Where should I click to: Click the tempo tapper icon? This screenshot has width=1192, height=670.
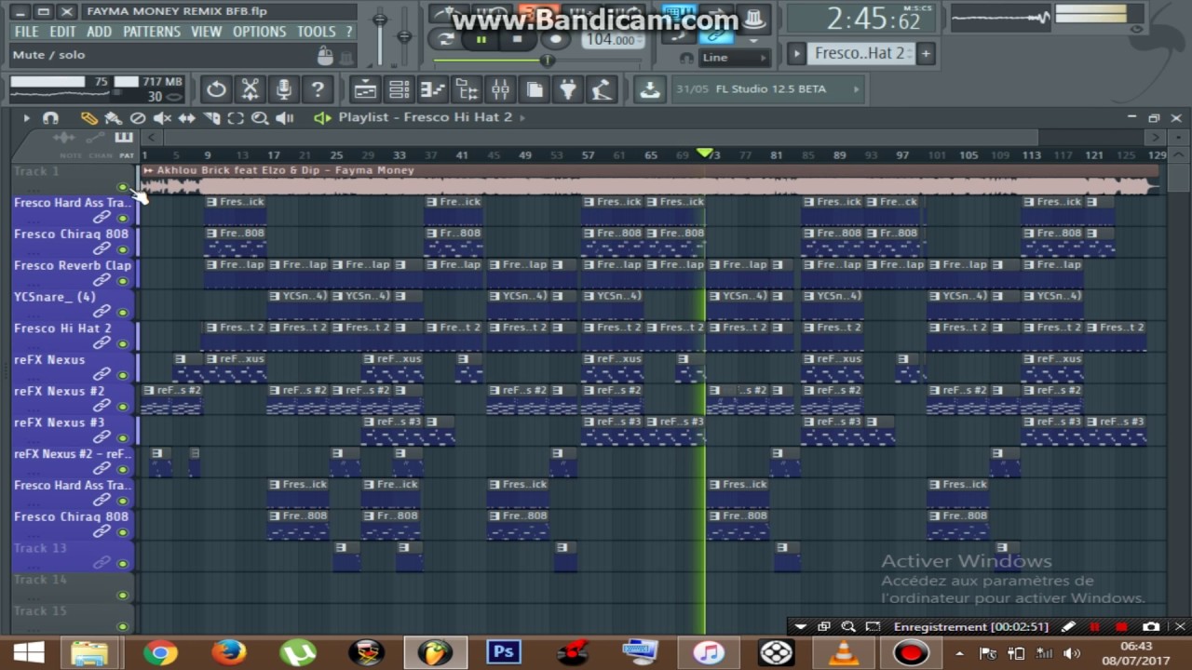(x=602, y=89)
